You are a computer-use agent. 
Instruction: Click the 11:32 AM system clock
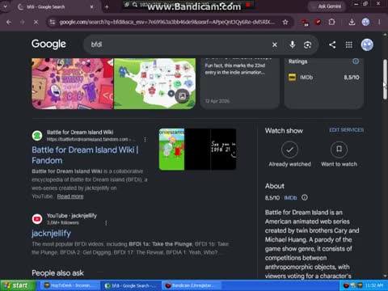pos(374,285)
